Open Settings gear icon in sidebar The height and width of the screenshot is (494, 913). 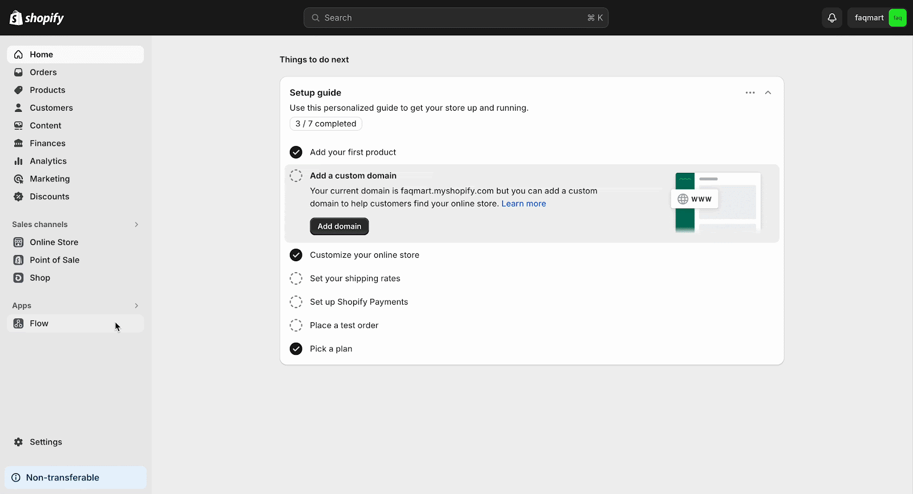click(18, 442)
